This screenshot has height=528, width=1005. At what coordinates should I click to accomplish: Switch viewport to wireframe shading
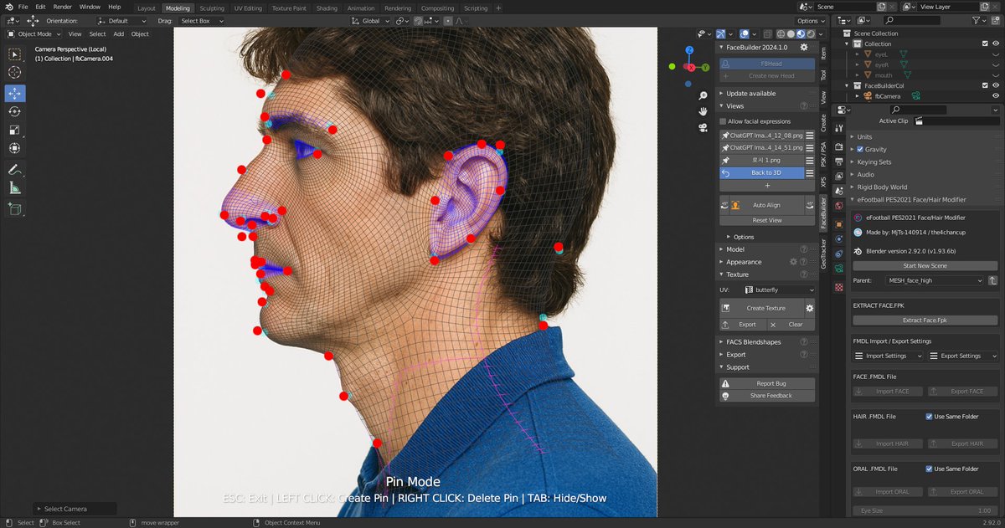point(782,34)
